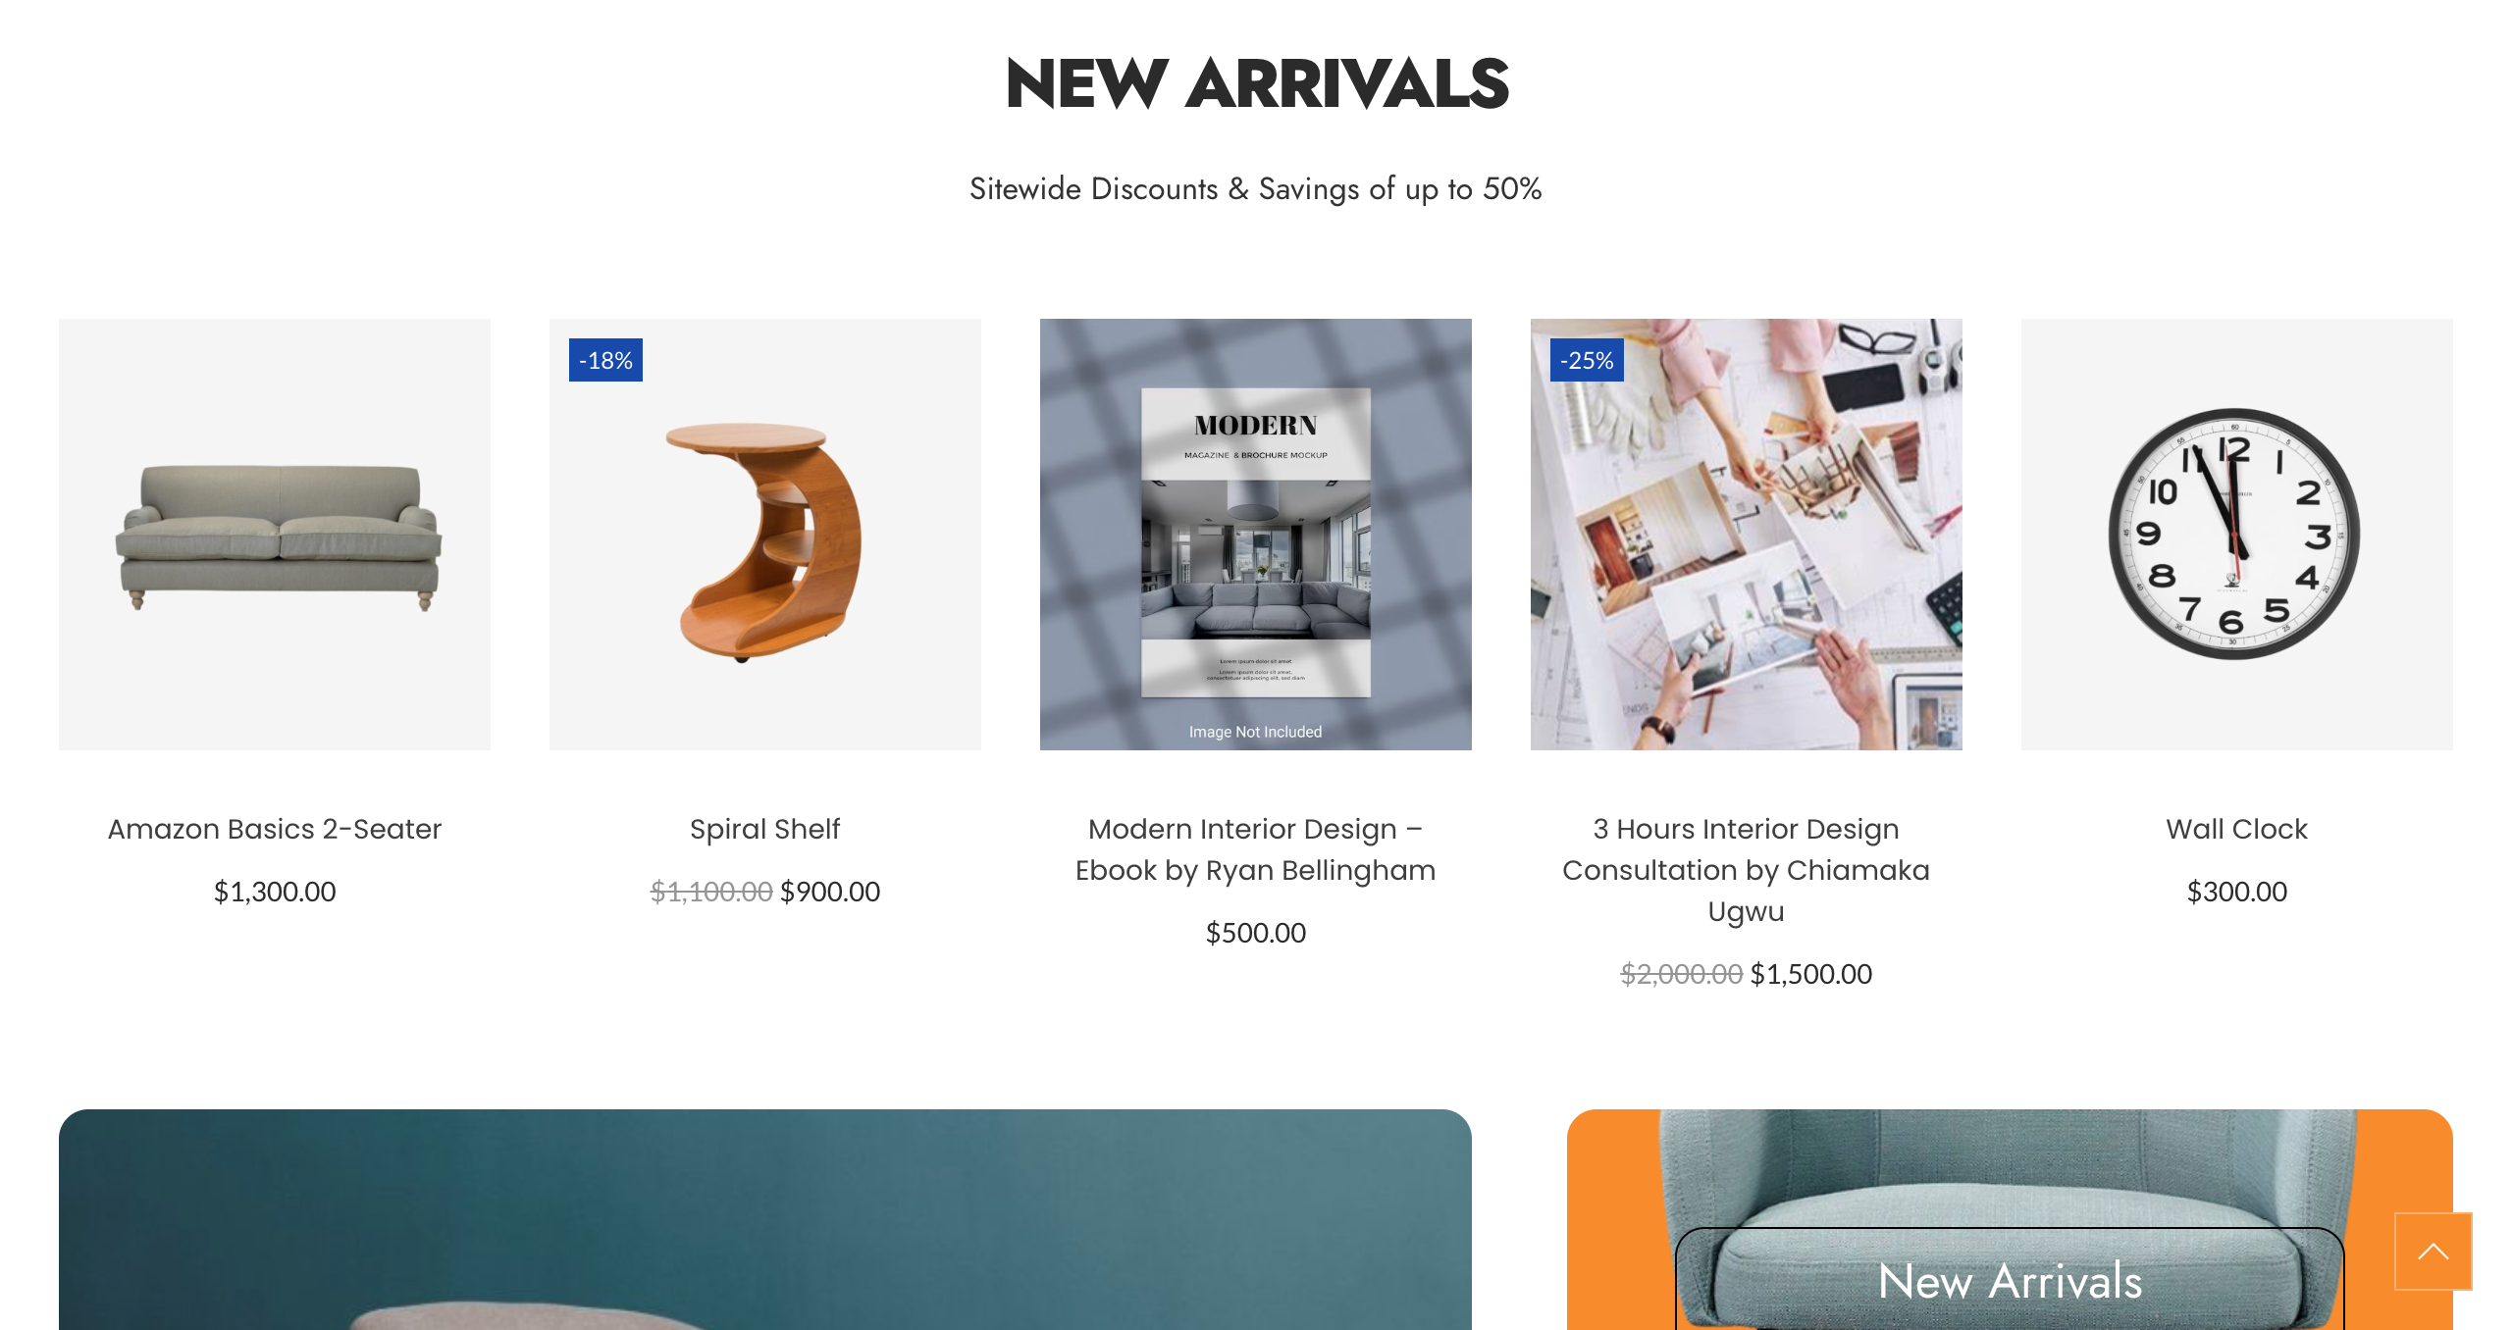Click the NEW ARRIVALS section heading
The height and width of the screenshot is (1330, 2512).
pos(1256,83)
